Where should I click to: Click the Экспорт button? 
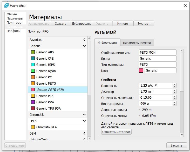(144, 23)
